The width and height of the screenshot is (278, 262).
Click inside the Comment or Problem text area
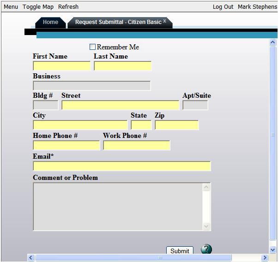pyautogui.click(x=118, y=207)
